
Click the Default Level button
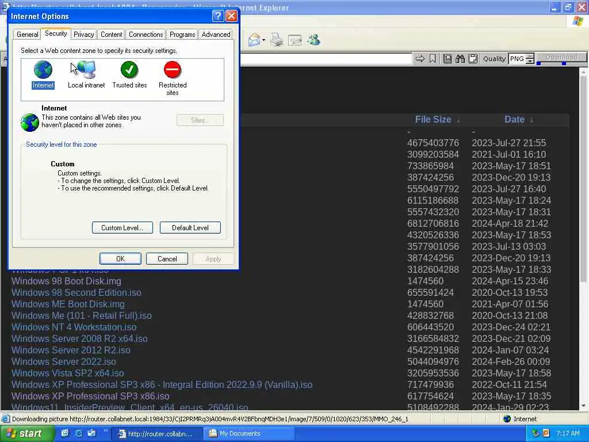(x=190, y=227)
